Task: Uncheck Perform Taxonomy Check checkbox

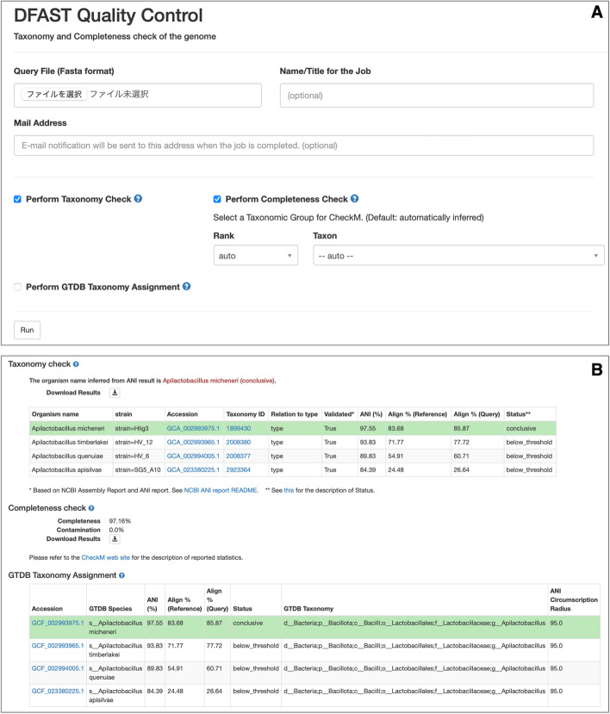Action: (x=18, y=199)
